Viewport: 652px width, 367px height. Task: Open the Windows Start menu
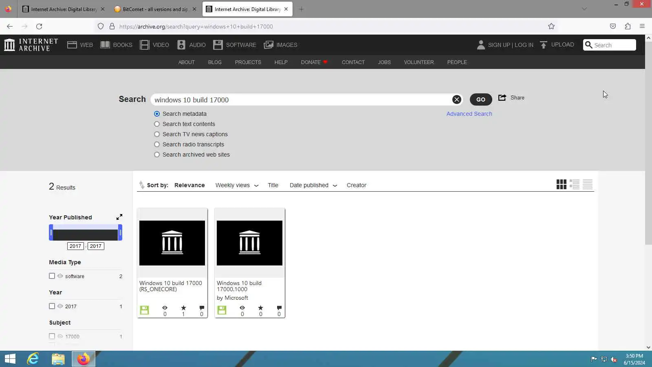[x=10, y=359]
